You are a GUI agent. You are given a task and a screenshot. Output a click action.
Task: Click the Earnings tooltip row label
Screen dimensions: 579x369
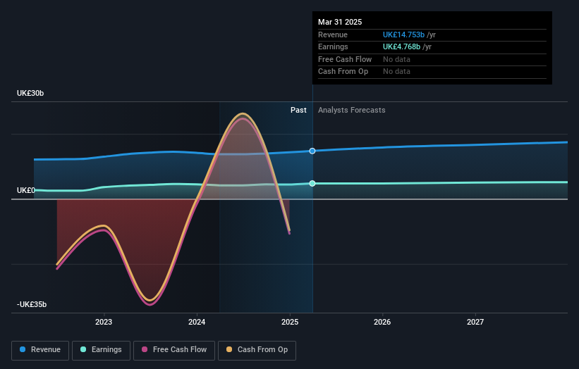(333, 46)
